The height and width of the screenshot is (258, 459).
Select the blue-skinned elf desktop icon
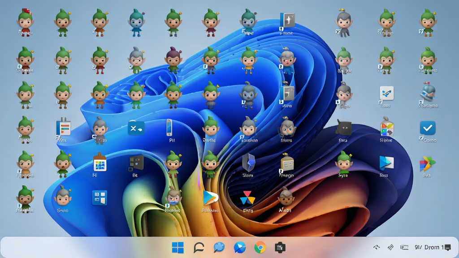(x=136, y=22)
